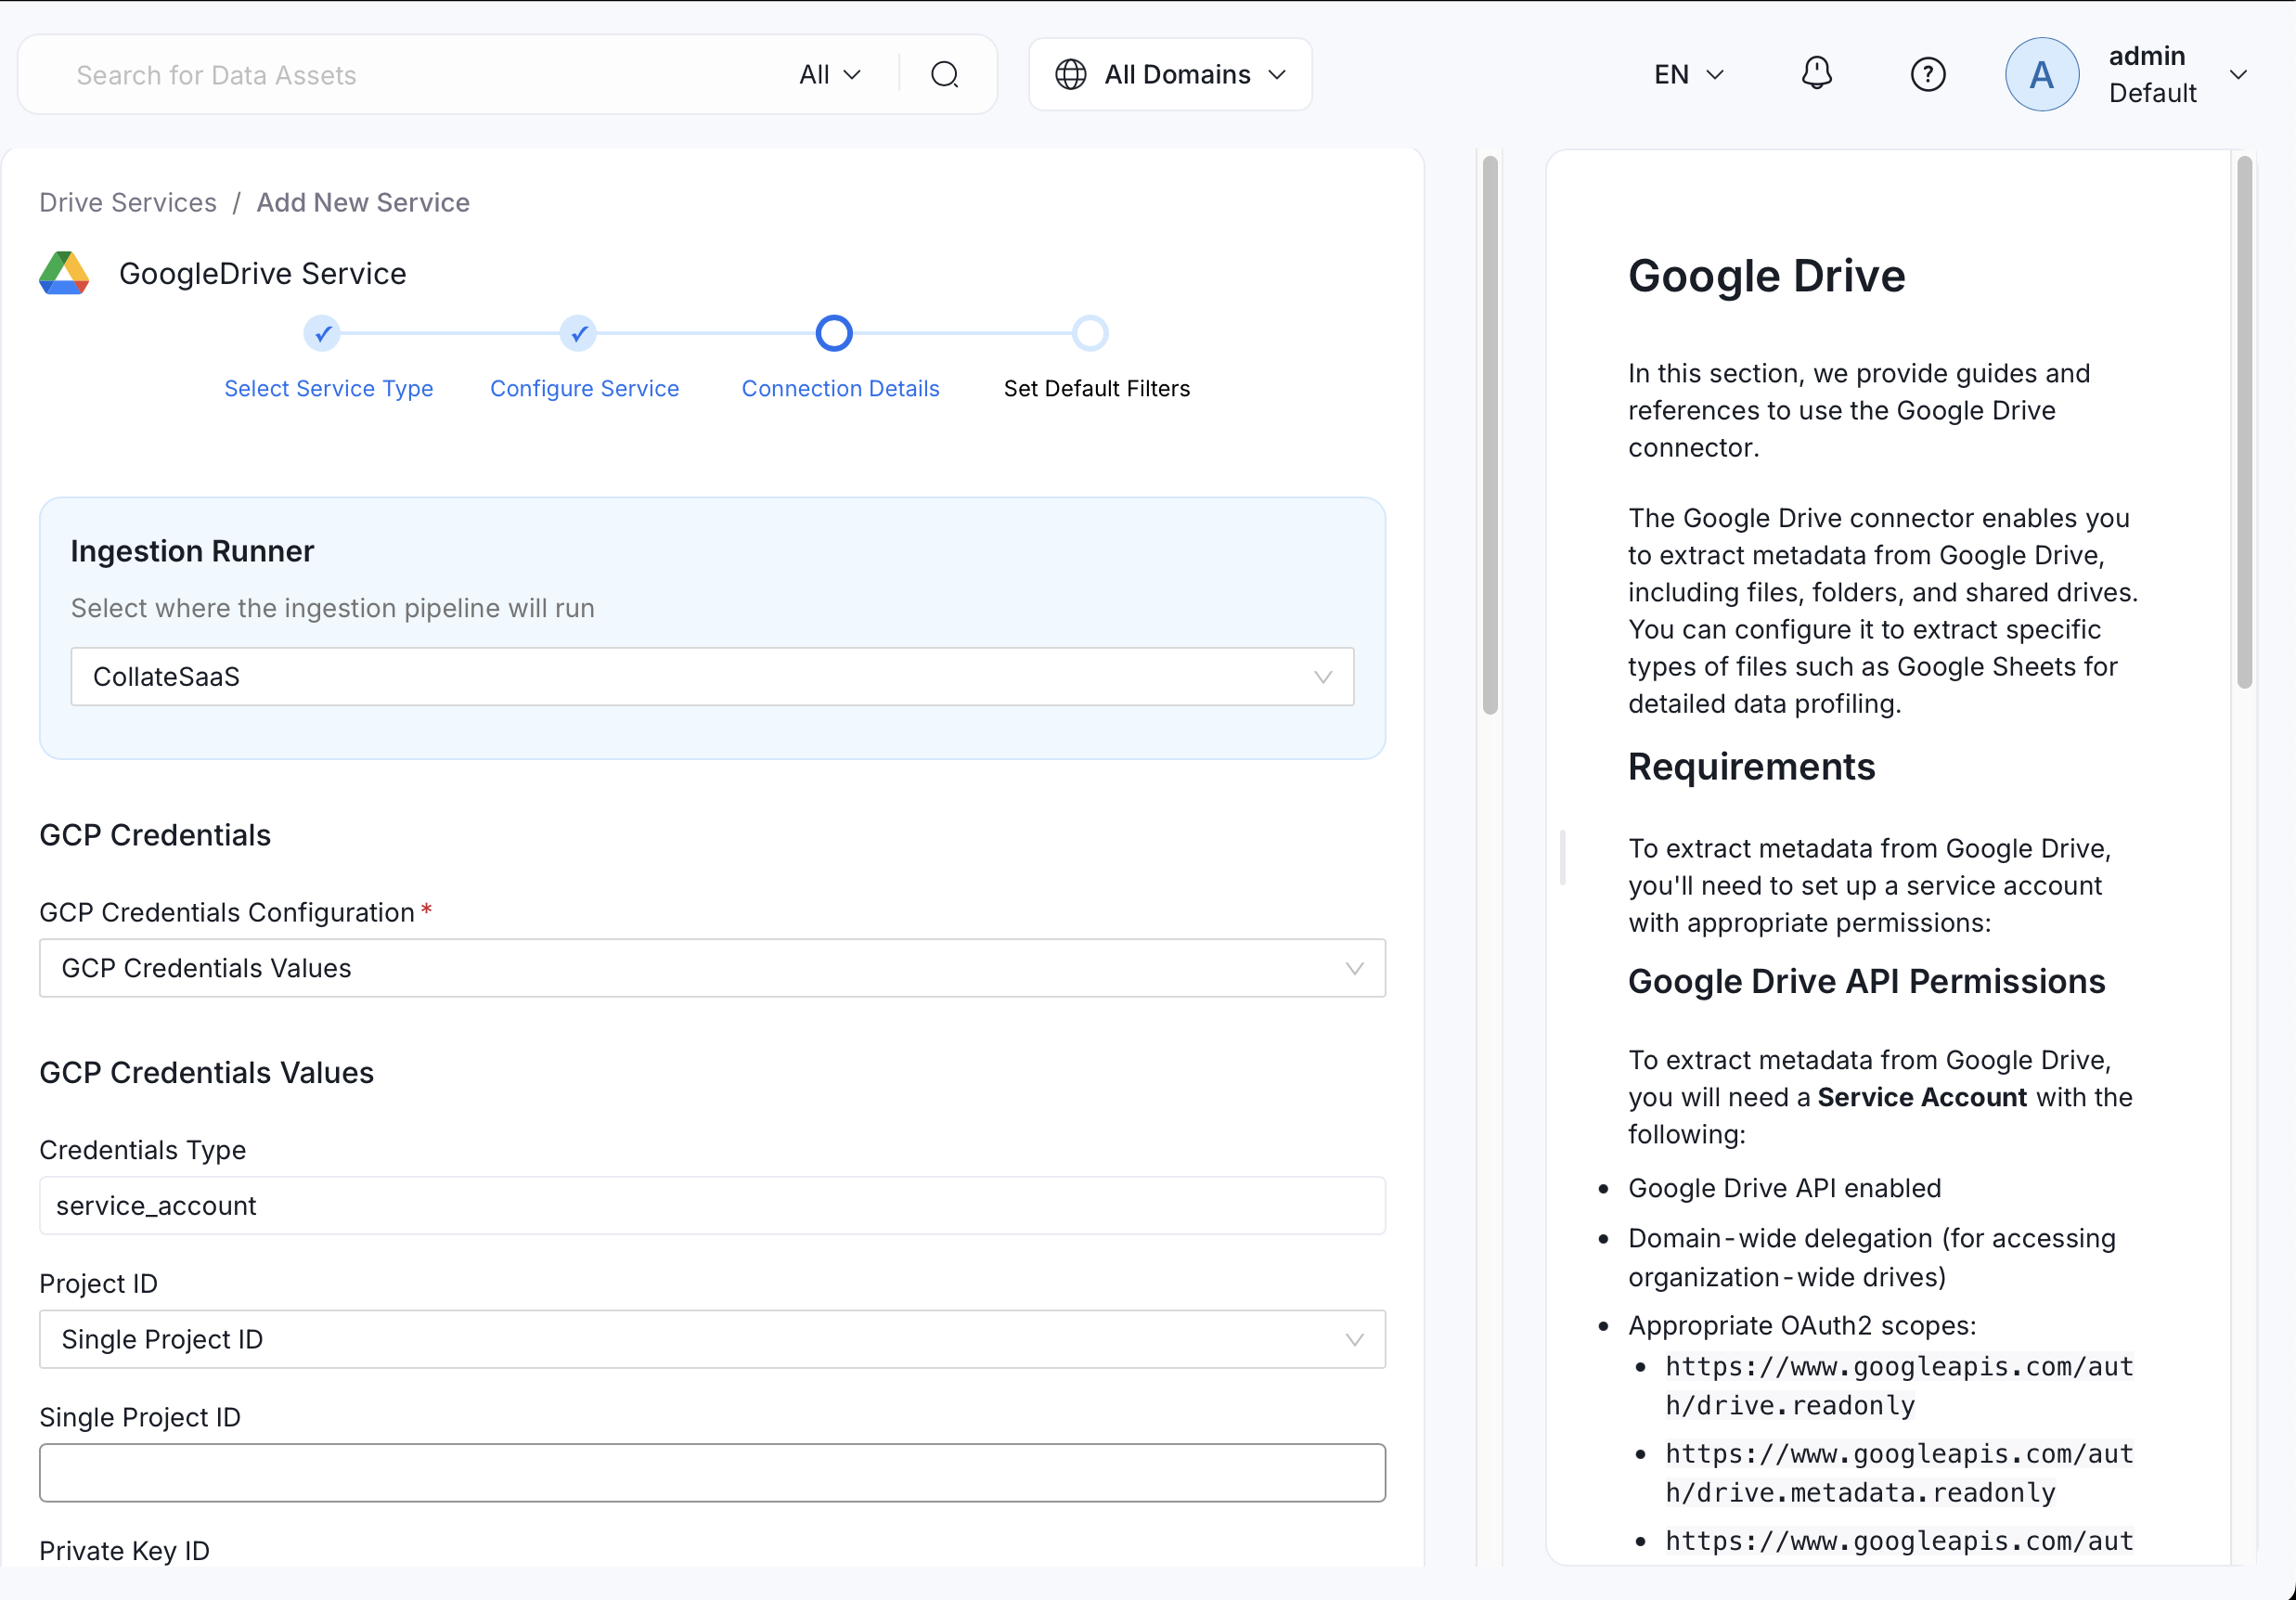Click the Connection Details step circle

click(833, 333)
